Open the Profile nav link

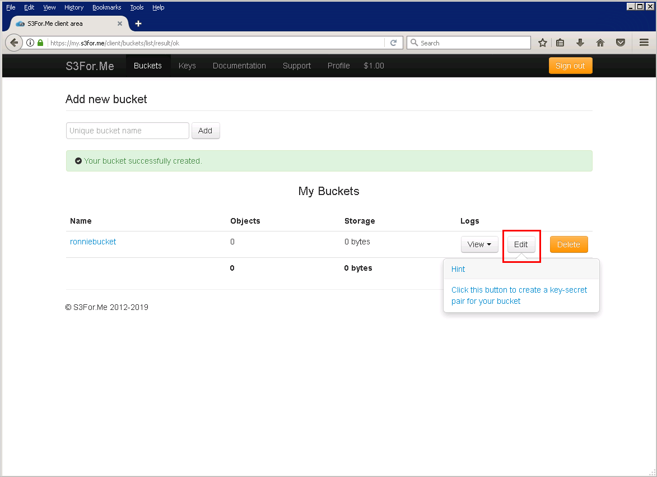[338, 66]
